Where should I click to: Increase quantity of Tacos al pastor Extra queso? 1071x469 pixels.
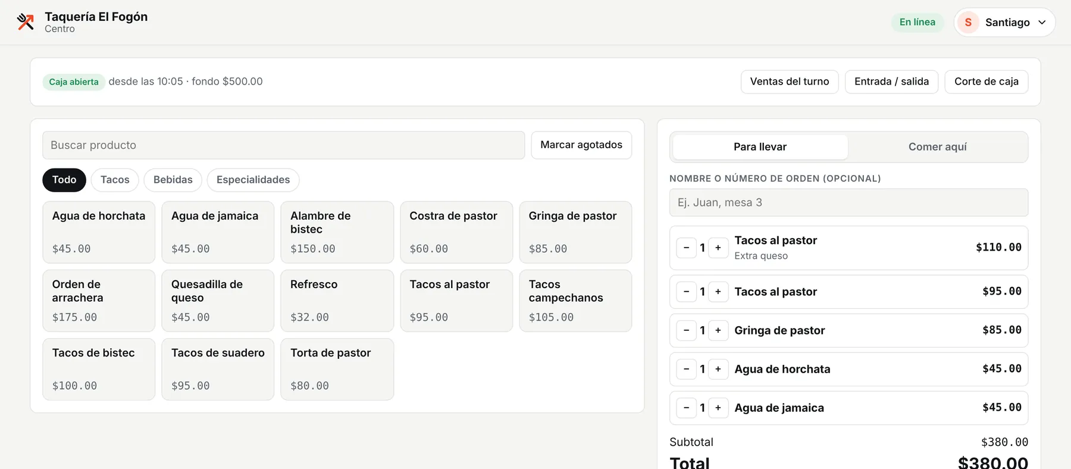pyautogui.click(x=718, y=248)
